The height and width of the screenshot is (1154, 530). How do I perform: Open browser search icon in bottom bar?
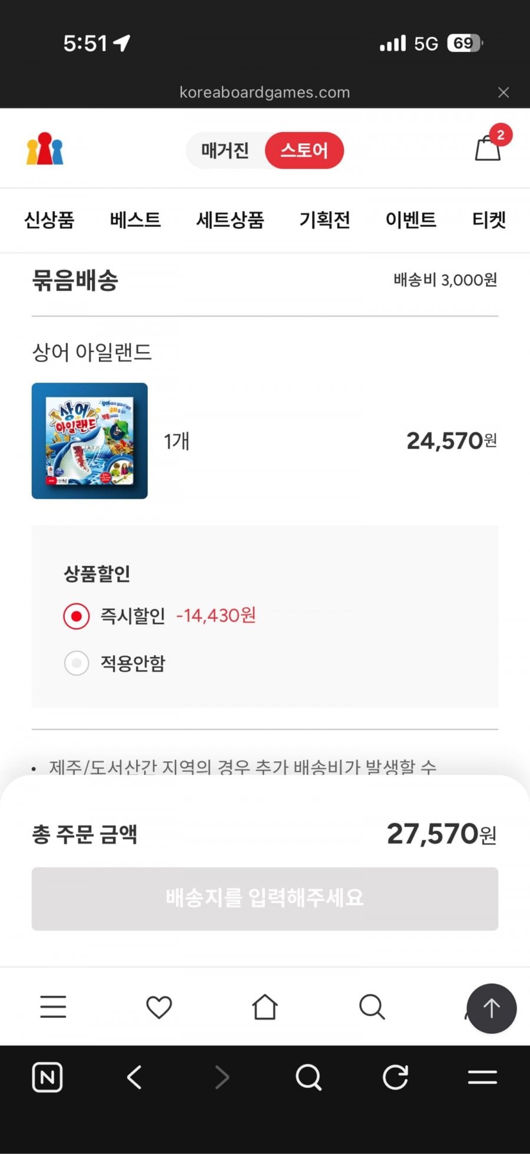309,1078
